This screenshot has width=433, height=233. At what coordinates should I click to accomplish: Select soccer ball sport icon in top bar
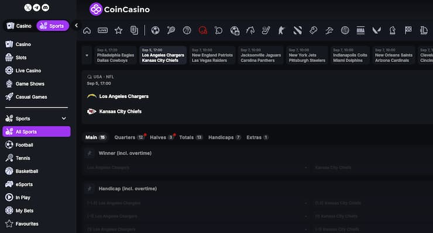pos(155,30)
